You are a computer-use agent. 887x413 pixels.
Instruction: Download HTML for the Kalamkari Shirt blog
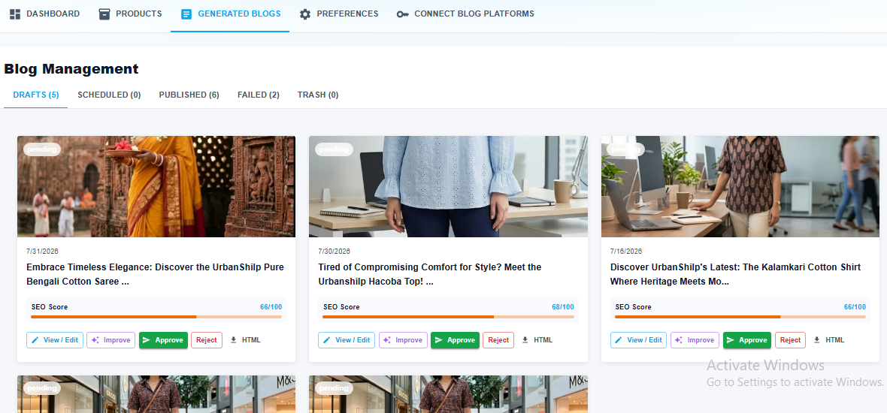click(x=829, y=340)
